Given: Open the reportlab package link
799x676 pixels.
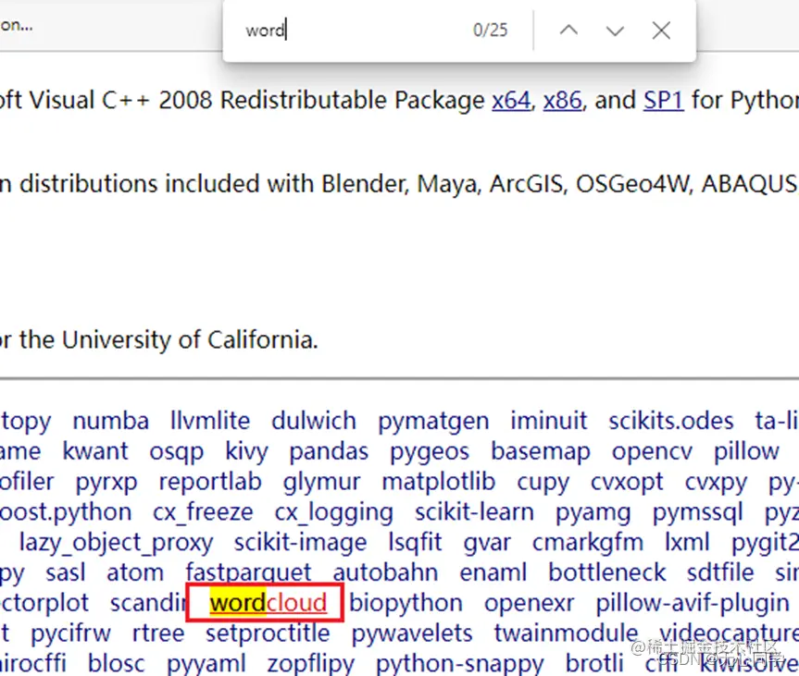Looking at the screenshot, I should 210,483.
